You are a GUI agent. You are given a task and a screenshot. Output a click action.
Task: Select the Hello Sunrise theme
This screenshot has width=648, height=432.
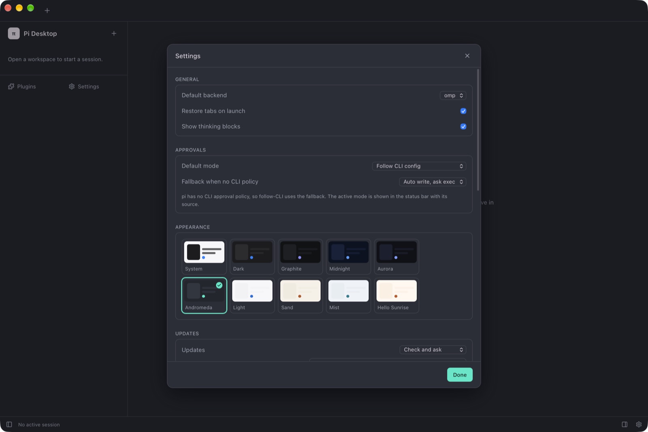click(396, 295)
